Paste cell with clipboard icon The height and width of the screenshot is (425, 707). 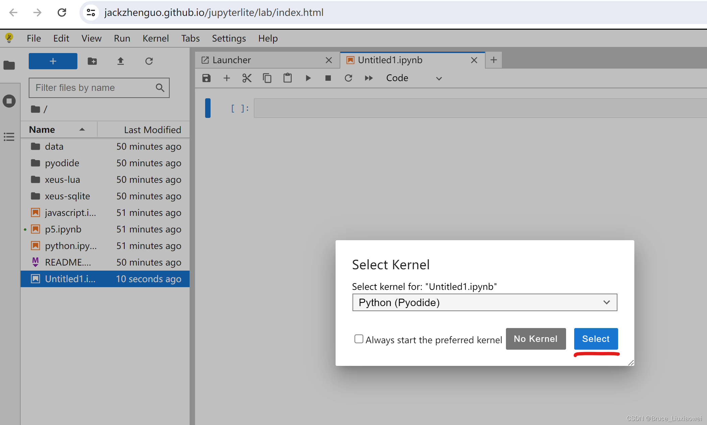288,78
